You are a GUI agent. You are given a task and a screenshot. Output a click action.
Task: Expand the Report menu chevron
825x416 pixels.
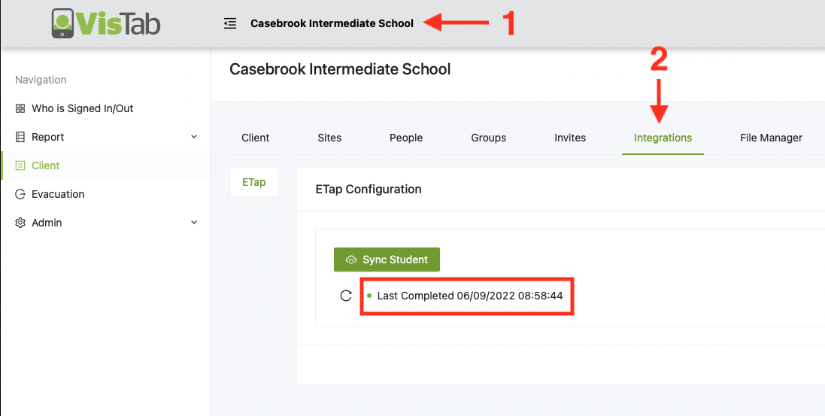(x=194, y=137)
